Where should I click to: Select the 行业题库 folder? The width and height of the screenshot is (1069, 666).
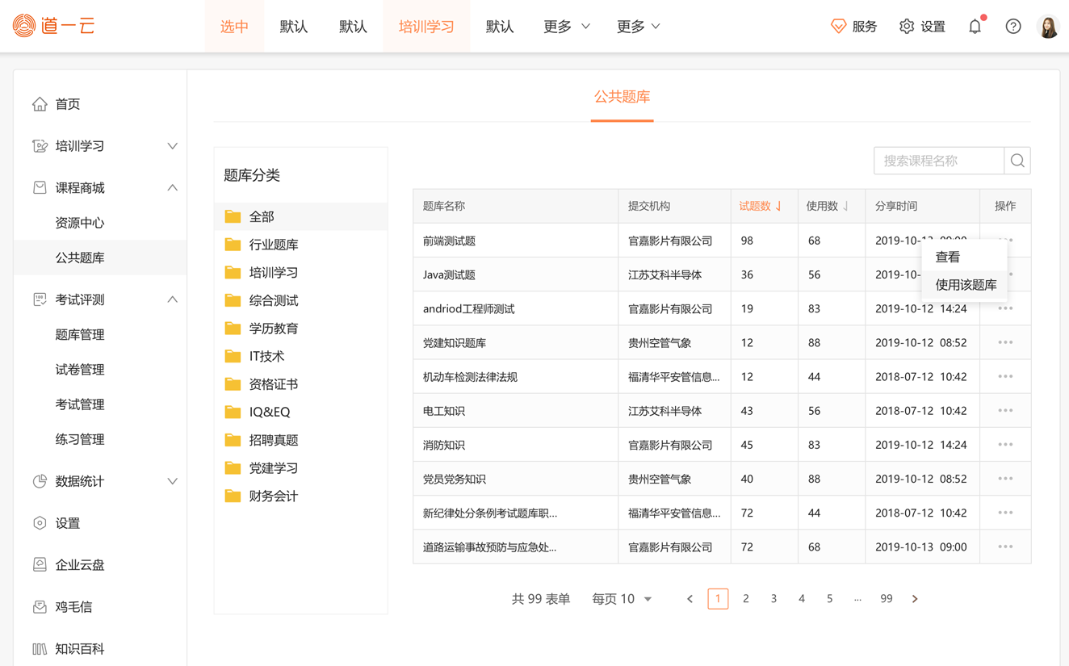300,245
